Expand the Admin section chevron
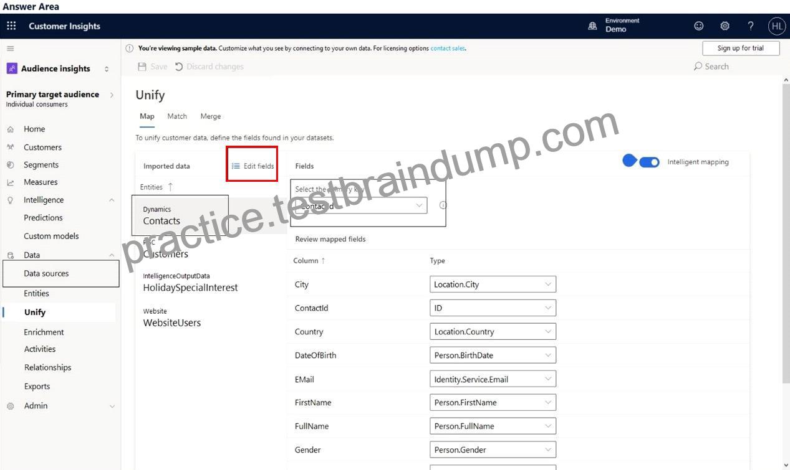Screen dimensions: 790x470 pos(112,406)
